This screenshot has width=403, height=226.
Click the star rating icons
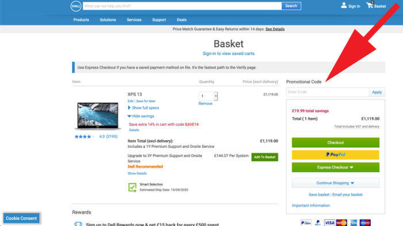(x=85, y=137)
